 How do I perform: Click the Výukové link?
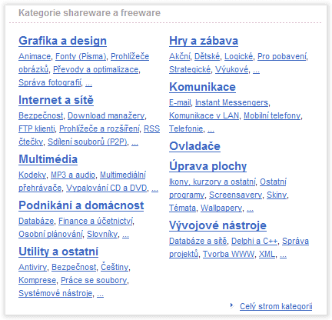pyautogui.click(x=232, y=69)
